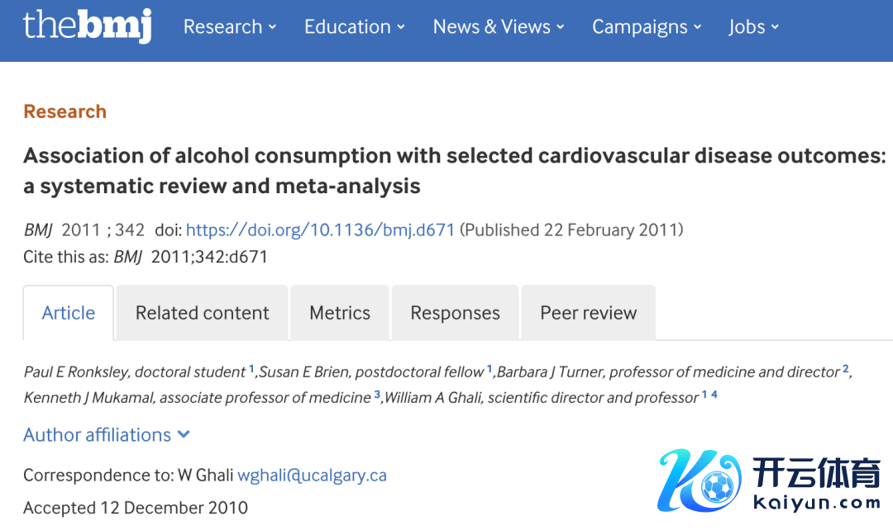Open the Jobs dropdown
The image size is (893, 530).
point(753,27)
